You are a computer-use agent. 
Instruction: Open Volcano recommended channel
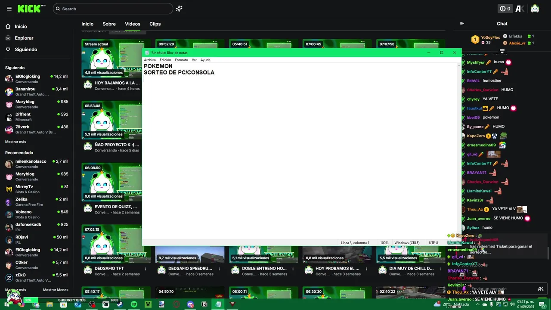coord(37,214)
